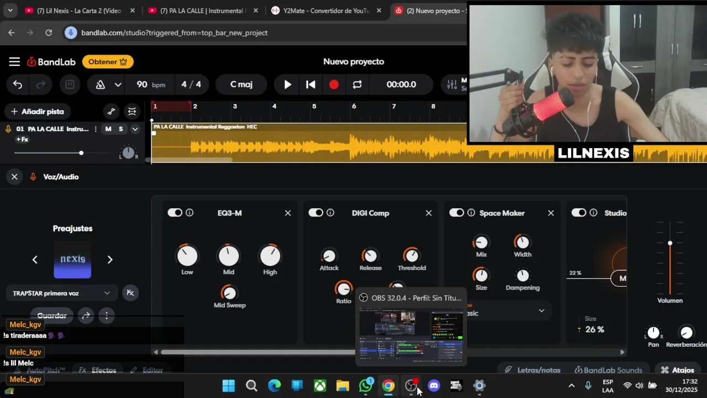Return to start with skip-back button
Screen dimensions: 707x398
(310, 85)
